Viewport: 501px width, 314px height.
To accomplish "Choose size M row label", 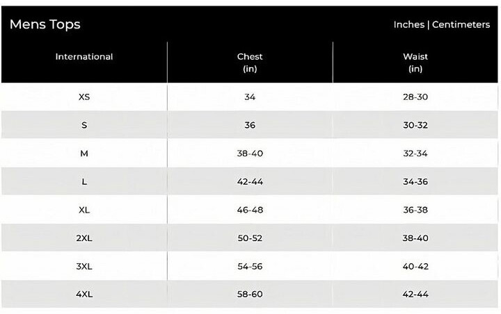I will (x=84, y=154).
